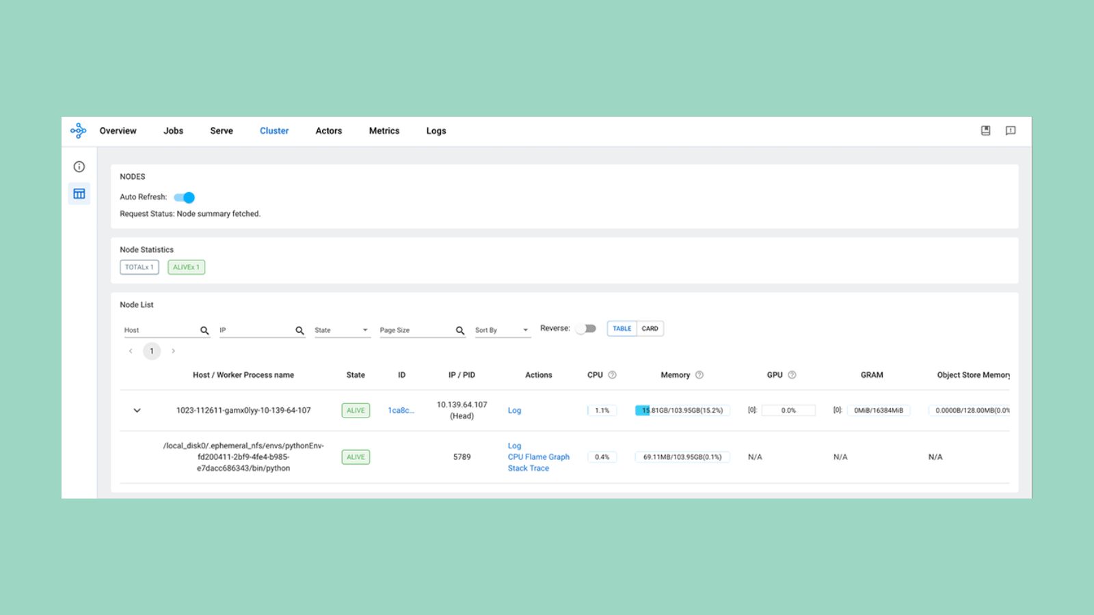Image resolution: width=1094 pixels, height=615 pixels.
Task: Open node ID 1ca8c... link
Action: point(401,411)
